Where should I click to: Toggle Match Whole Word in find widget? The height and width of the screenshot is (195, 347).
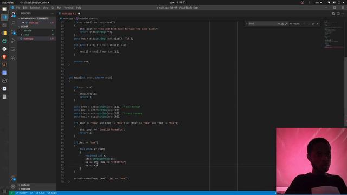[282, 24]
